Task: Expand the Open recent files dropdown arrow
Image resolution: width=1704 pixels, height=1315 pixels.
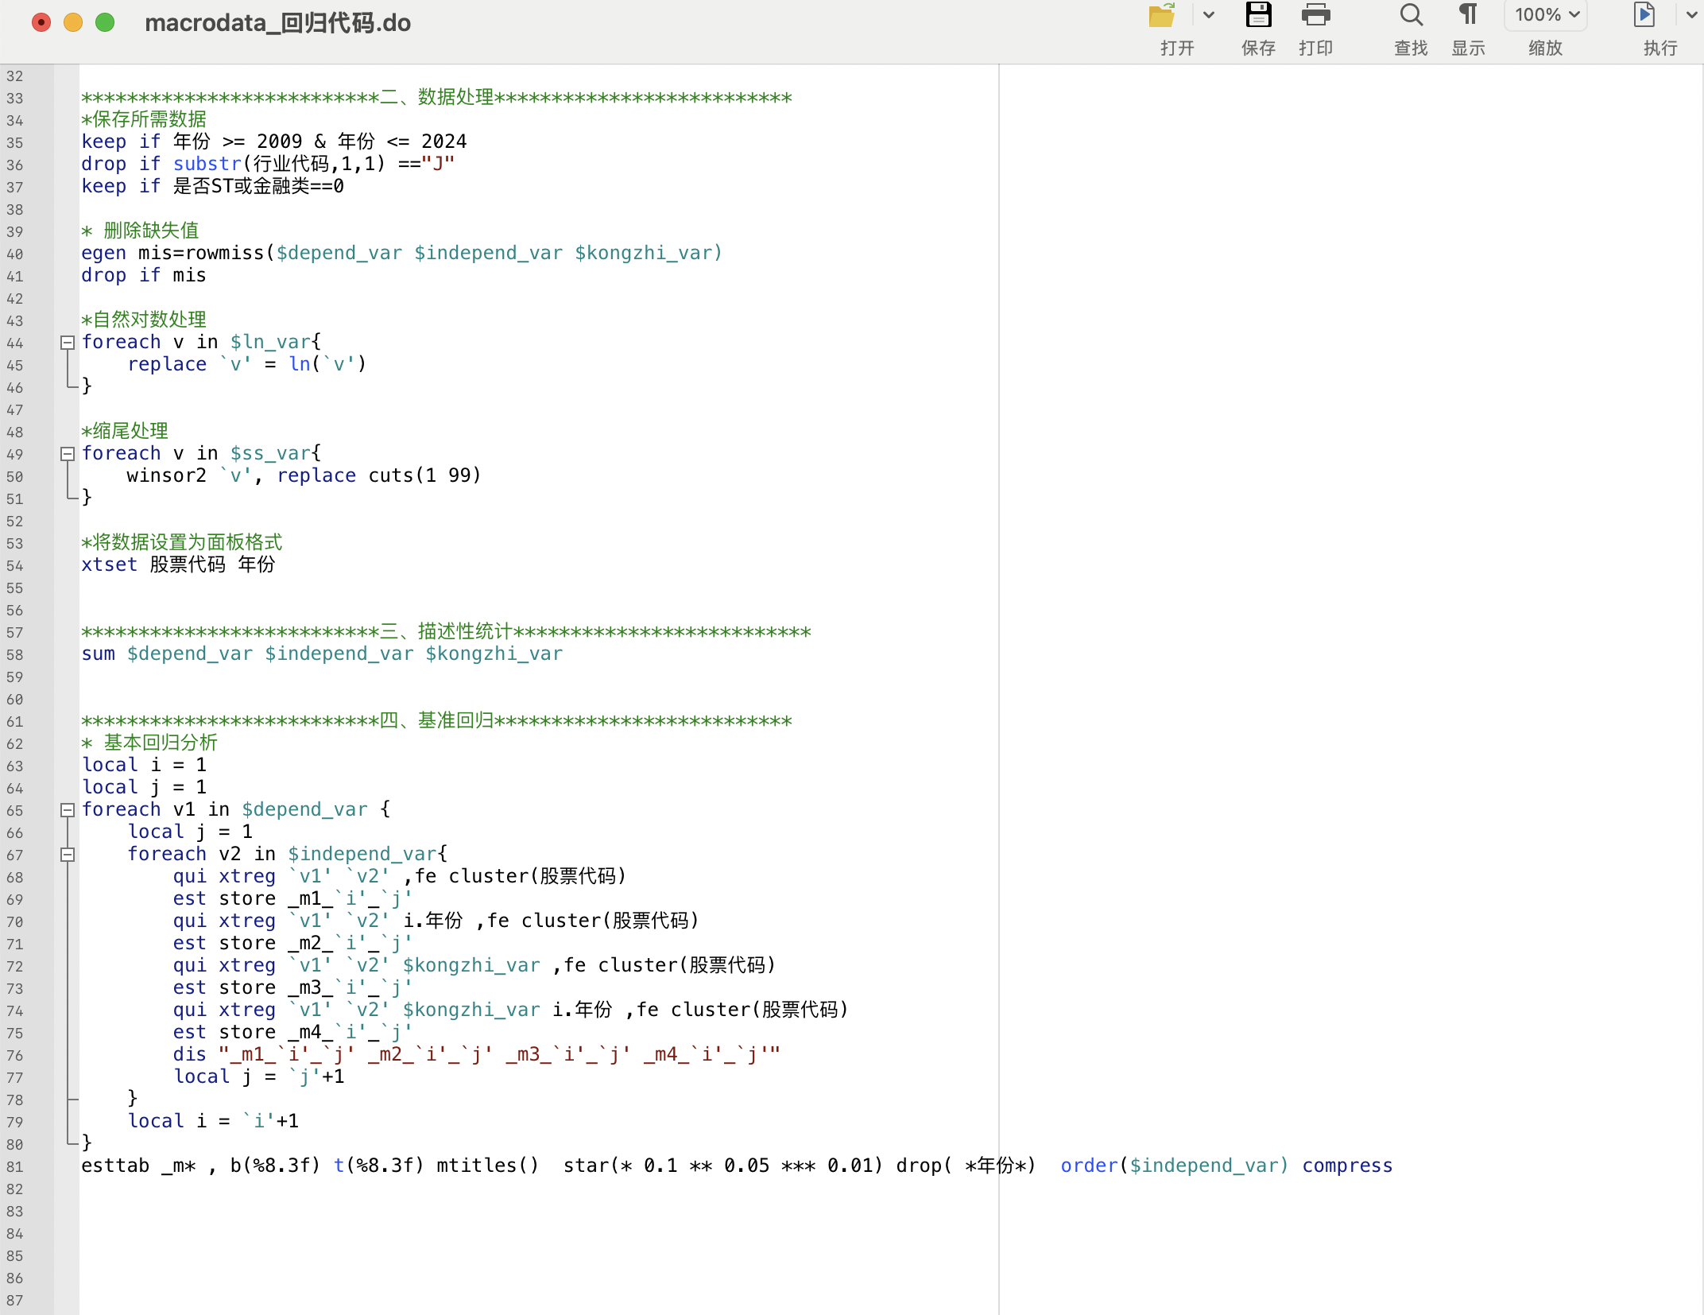Action: click(1209, 15)
